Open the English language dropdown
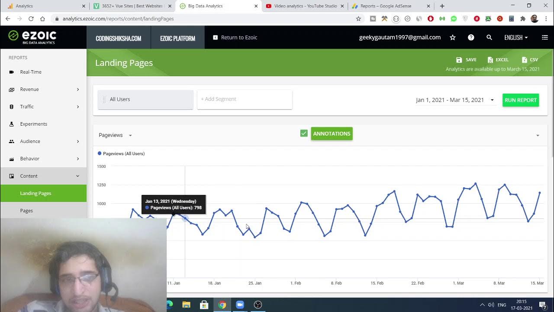This screenshot has width=554, height=312. pyautogui.click(x=516, y=38)
